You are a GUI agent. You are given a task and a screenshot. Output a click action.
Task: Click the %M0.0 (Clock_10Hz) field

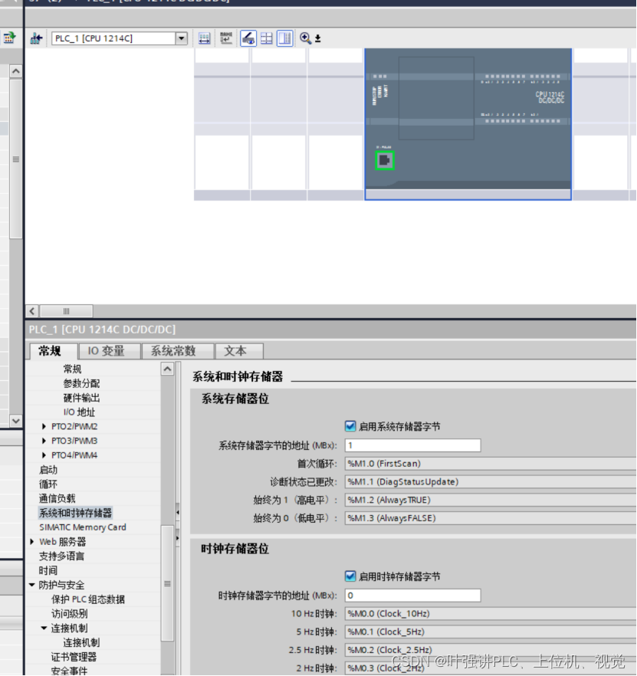491,613
